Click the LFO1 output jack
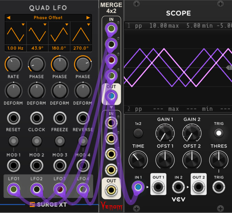Screen dimensions: 232x213 13,189
